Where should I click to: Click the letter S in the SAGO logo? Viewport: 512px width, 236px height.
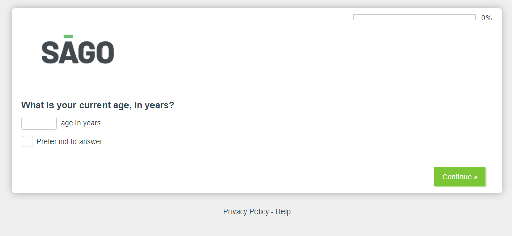click(50, 53)
